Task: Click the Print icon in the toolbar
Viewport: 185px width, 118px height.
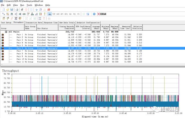Action: point(17,10)
